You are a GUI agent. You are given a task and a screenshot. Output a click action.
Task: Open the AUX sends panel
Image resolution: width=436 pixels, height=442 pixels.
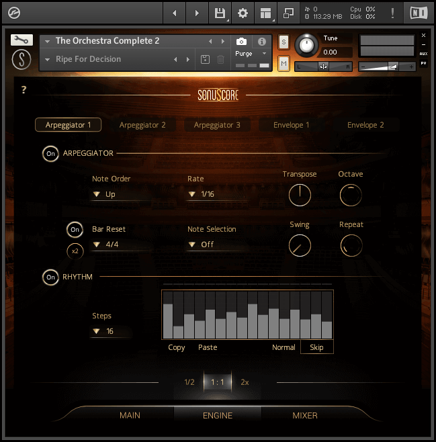click(423, 54)
